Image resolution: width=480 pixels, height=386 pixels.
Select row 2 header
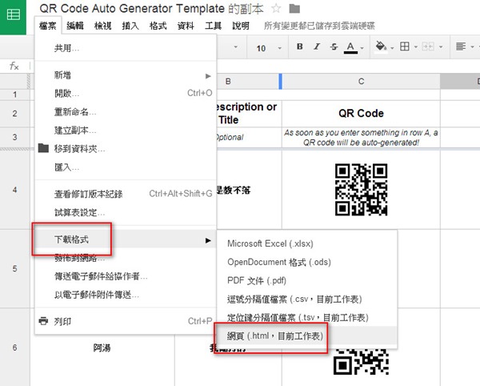14,114
